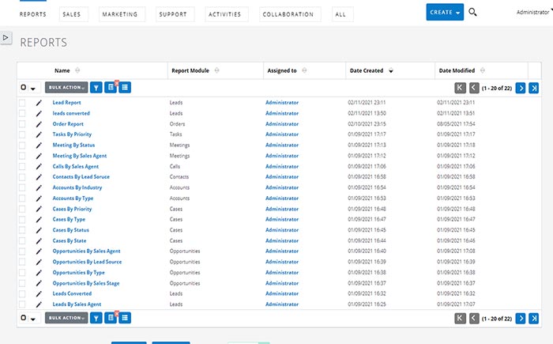This screenshot has height=344, width=553.
Task: Go to last page in top pagination
Action: click(534, 88)
